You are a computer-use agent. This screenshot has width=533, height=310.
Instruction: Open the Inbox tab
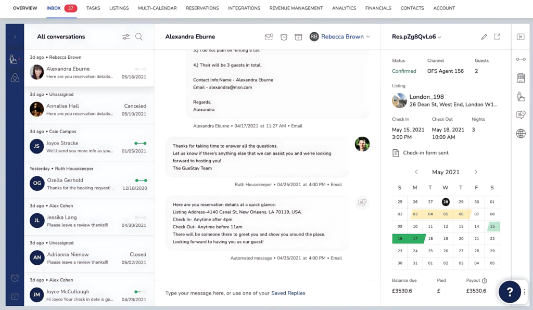point(54,8)
